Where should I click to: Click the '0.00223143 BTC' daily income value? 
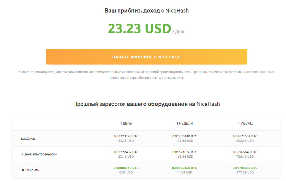(x=126, y=136)
